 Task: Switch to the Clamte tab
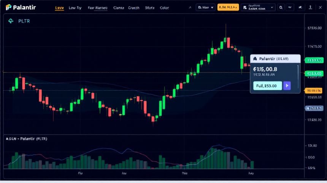pos(119,8)
